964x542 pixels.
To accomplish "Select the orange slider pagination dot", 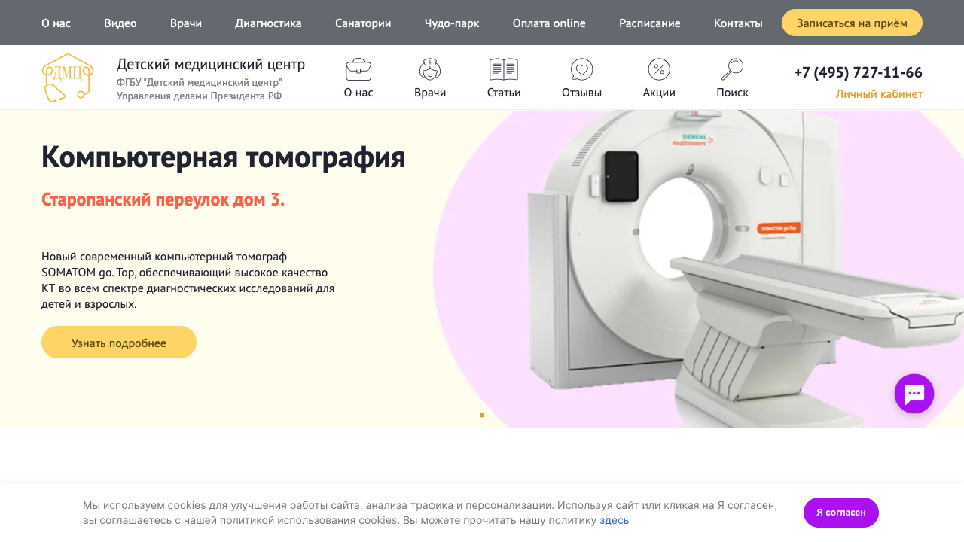I will pos(482,415).
